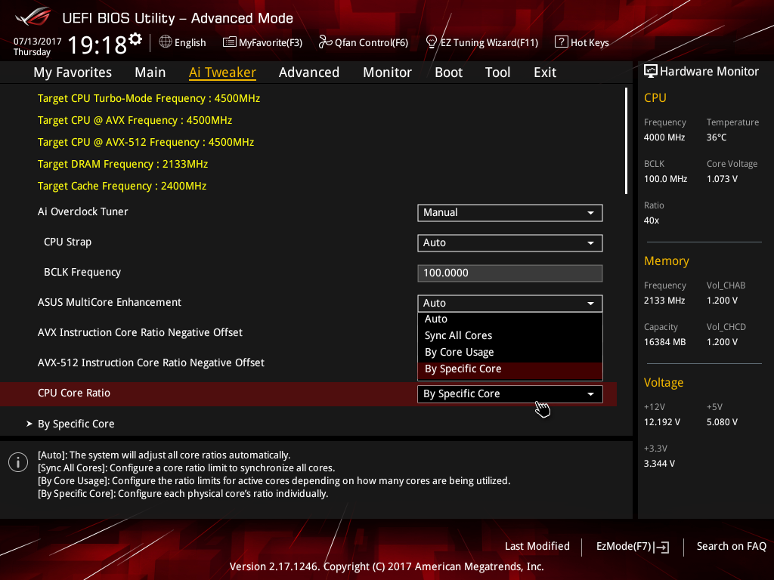The width and height of the screenshot is (774, 580).
Task: Click Last Modified
Action: click(537, 547)
